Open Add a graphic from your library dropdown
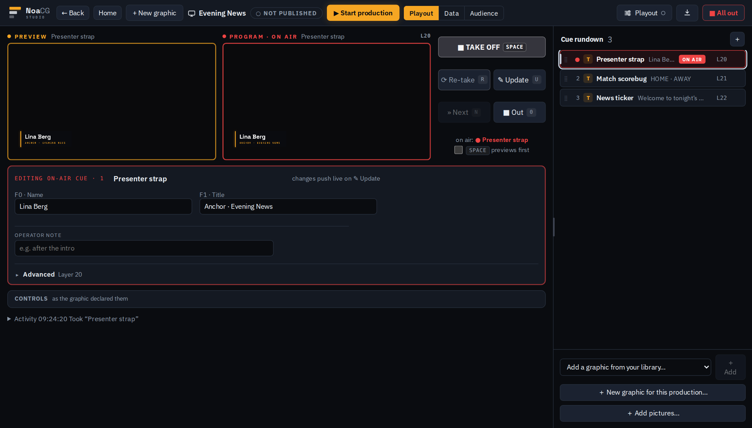The height and width of the screenshot is (428, 752). click(635, 367)
